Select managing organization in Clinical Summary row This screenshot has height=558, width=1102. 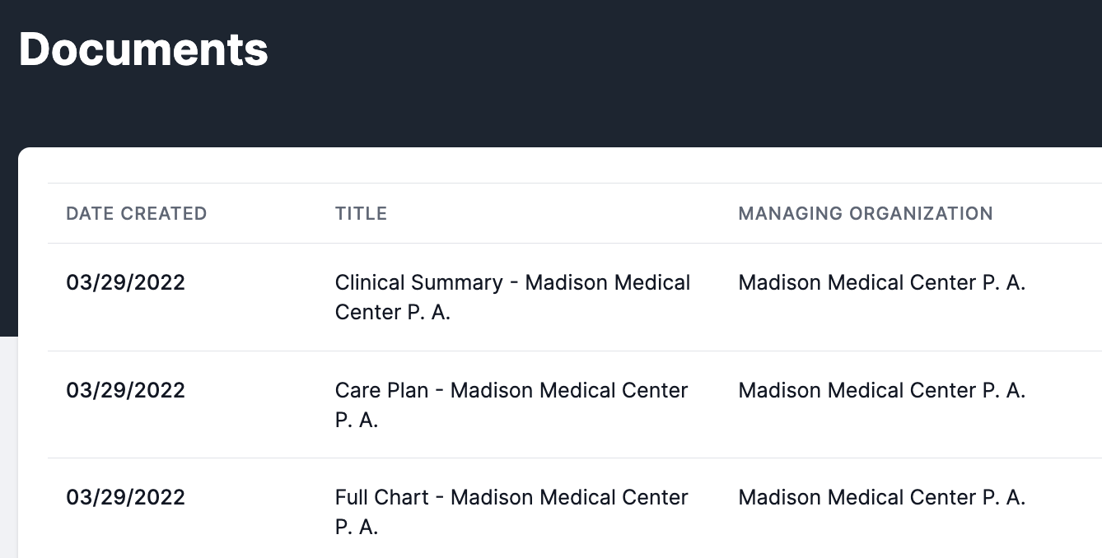pyautogui.click(x=881, y=283)
